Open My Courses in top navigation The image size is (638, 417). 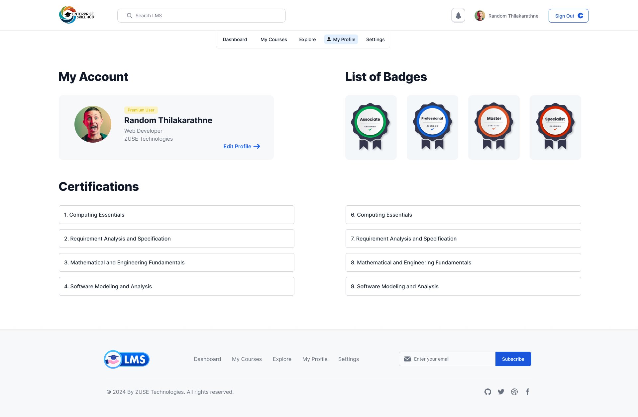274,39
